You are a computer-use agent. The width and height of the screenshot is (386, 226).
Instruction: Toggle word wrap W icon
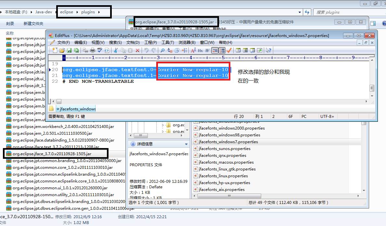[207, 50]
